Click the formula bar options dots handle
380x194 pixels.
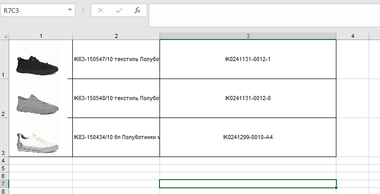(x=83, y=10)
